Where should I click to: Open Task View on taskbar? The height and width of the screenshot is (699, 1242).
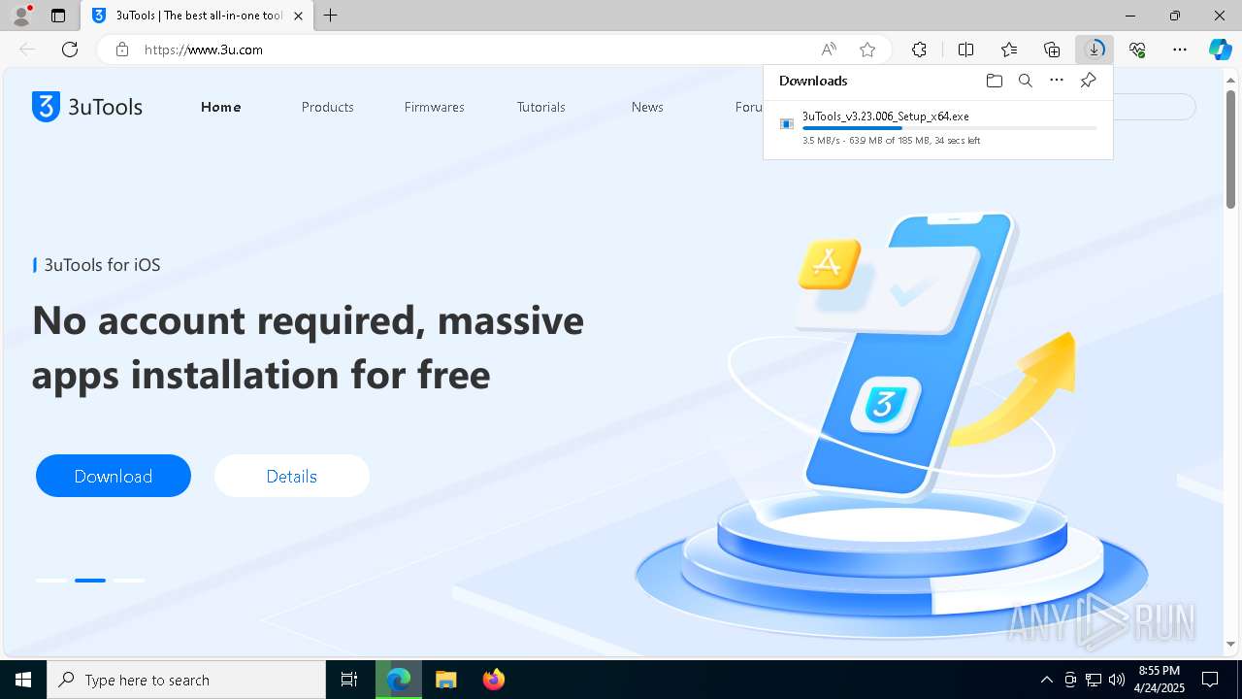349,680
